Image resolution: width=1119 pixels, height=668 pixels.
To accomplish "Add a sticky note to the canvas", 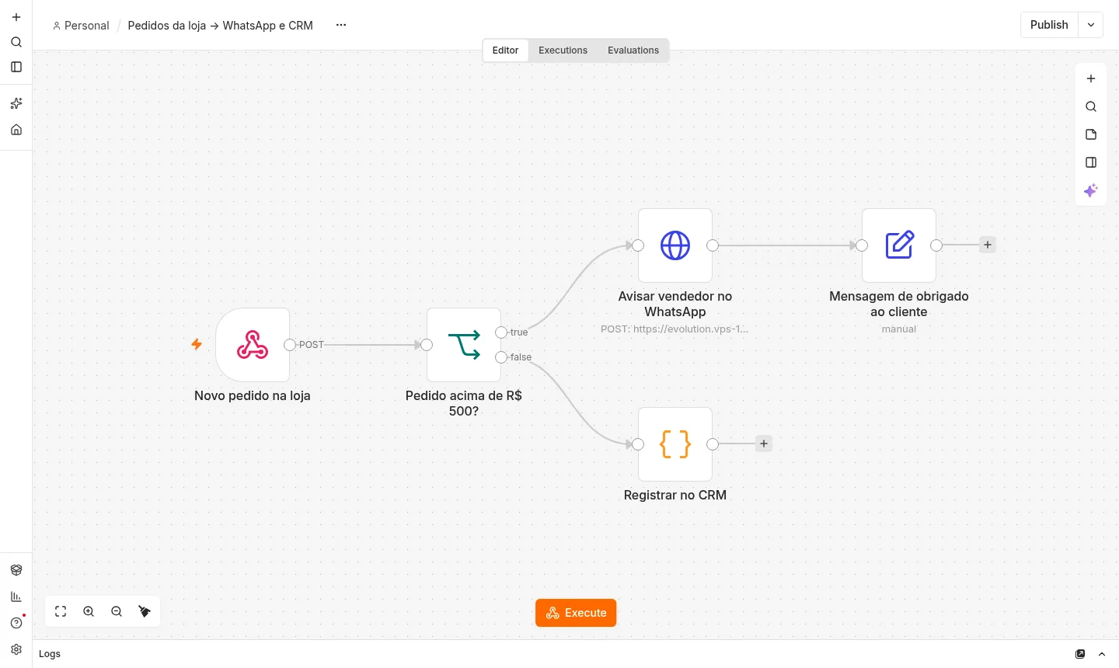I will point(1091,134).
